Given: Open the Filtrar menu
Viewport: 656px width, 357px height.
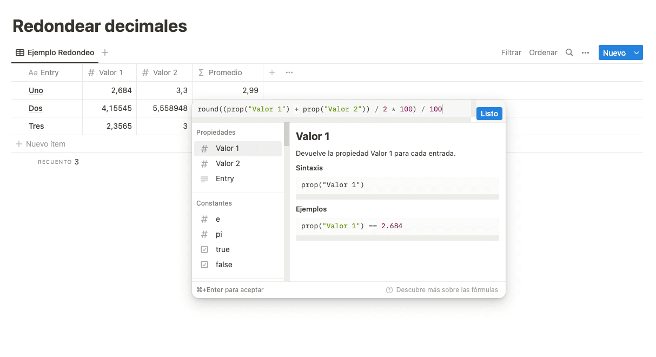Looking at the screenshot, I should [511, 52].
